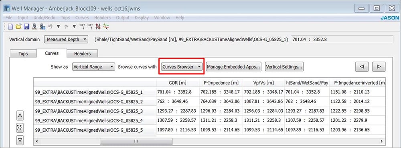The height and width of the screenshot is (148, 401).
Task: Click the Sort ascending icon
Action: pos(90,26)
